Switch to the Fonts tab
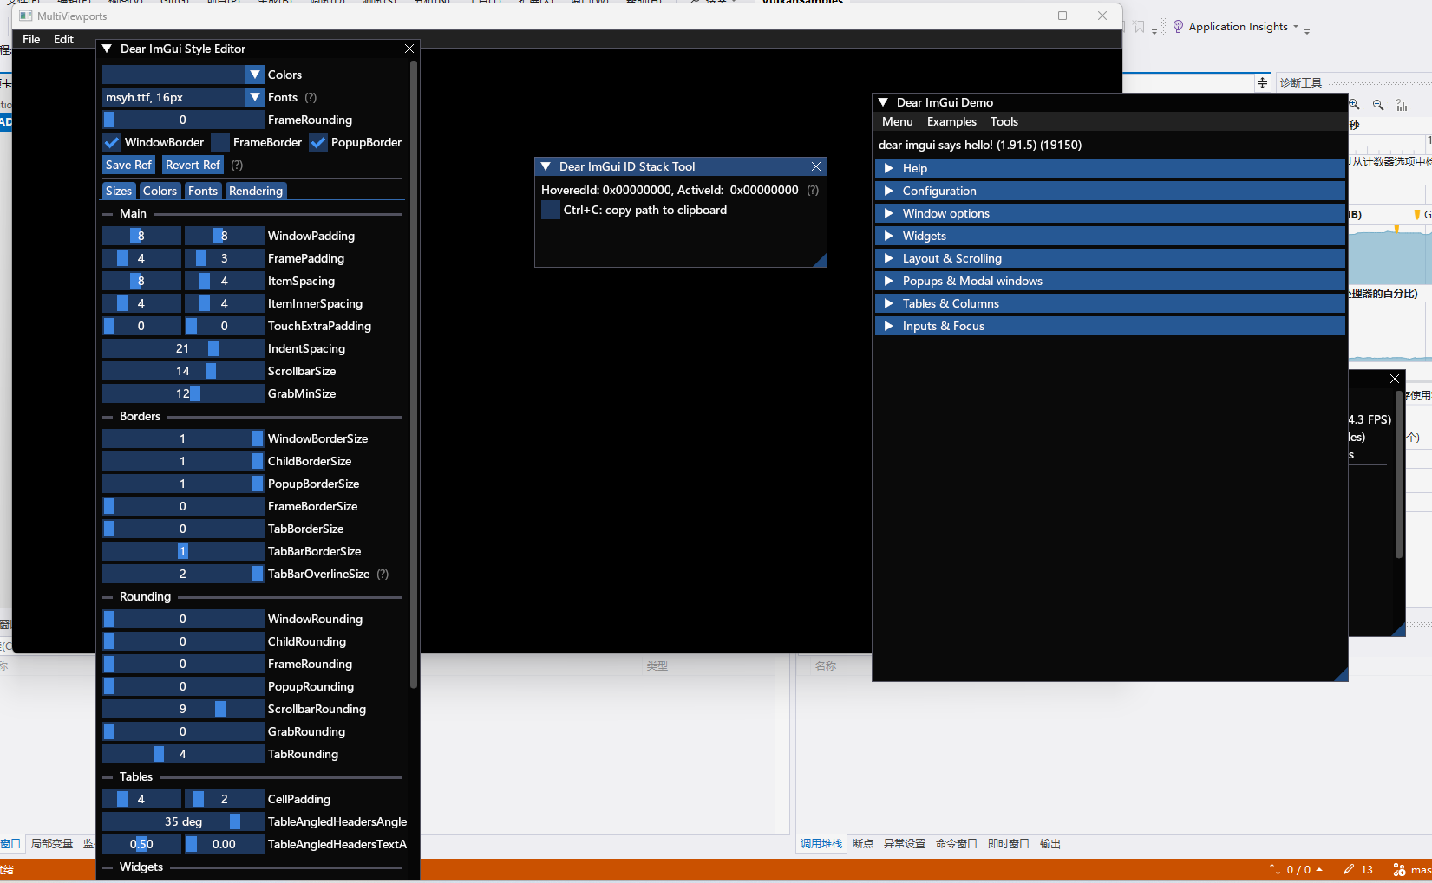 click(203, 192)
